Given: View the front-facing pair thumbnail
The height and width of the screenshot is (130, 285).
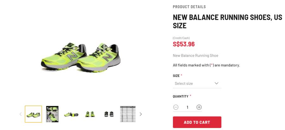Looking at the screenshot, I should pyautogui.click(x=90, y=114).
